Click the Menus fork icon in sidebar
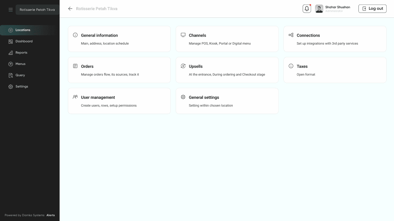Screen dimensions: 394x221 coord(10,64)
